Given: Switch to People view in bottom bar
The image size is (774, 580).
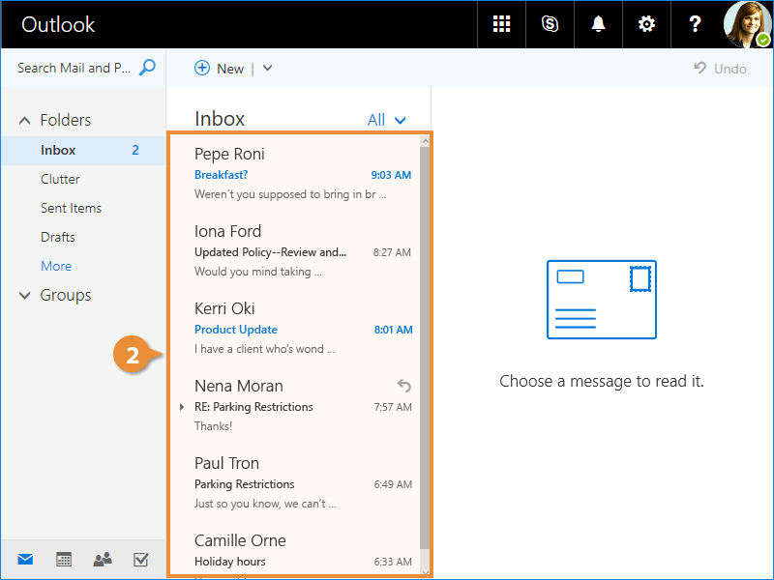Looking at the screenshot, I should coord(103,559).
